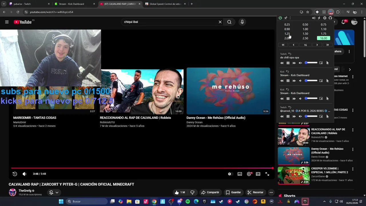Screen dimensions: 366x206
Task: Toggle mute for 'de chill opa opa'
Action: (300, 63)
